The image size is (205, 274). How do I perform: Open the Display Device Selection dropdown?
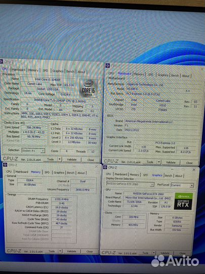coord(130,184)
